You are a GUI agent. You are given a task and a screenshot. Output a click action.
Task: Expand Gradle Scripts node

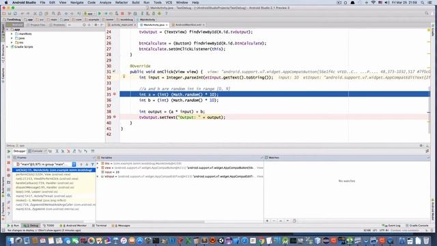[x=8, y=47]
